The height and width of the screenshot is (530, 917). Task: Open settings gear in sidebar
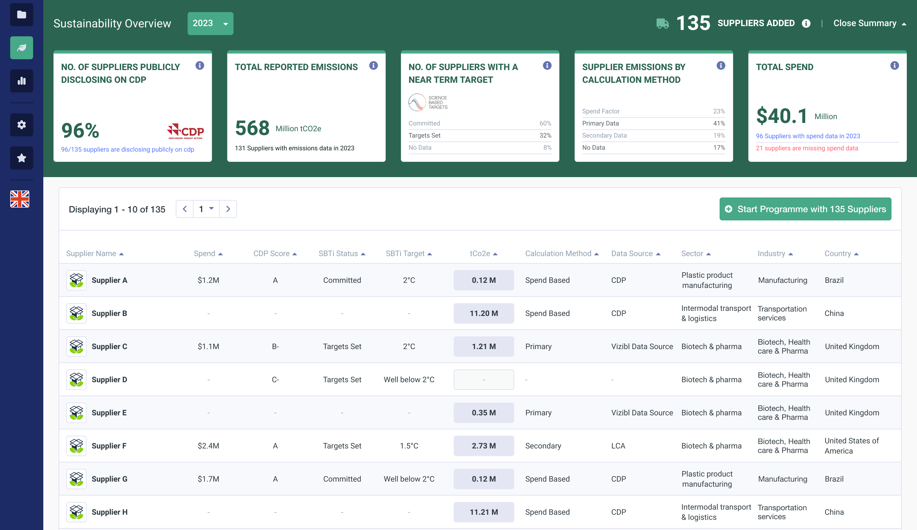coord(21,125)
